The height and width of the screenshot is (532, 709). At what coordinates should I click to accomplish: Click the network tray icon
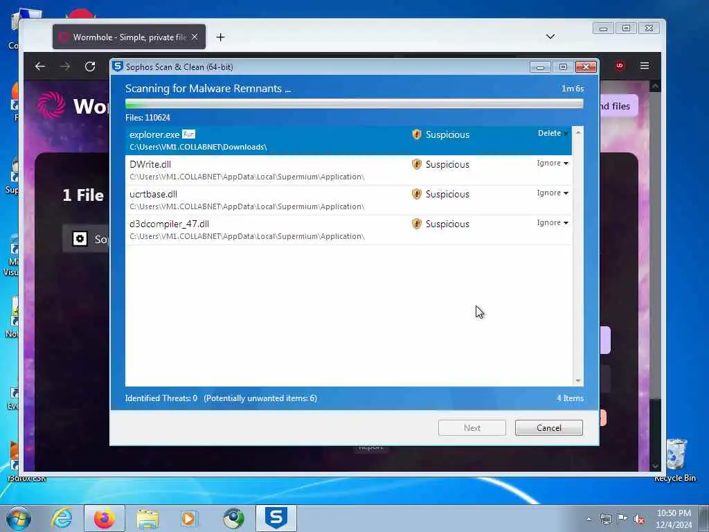605,519
